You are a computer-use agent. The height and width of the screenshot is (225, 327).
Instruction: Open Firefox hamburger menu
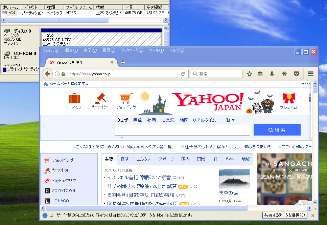pos(311,74)
